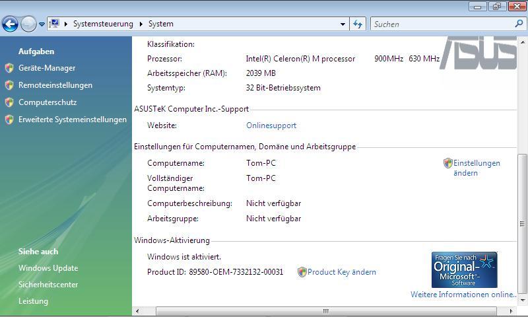Click Tom-PC next to Computername
This screenshot has width=528, height=317.
click(x=261, y=163)
